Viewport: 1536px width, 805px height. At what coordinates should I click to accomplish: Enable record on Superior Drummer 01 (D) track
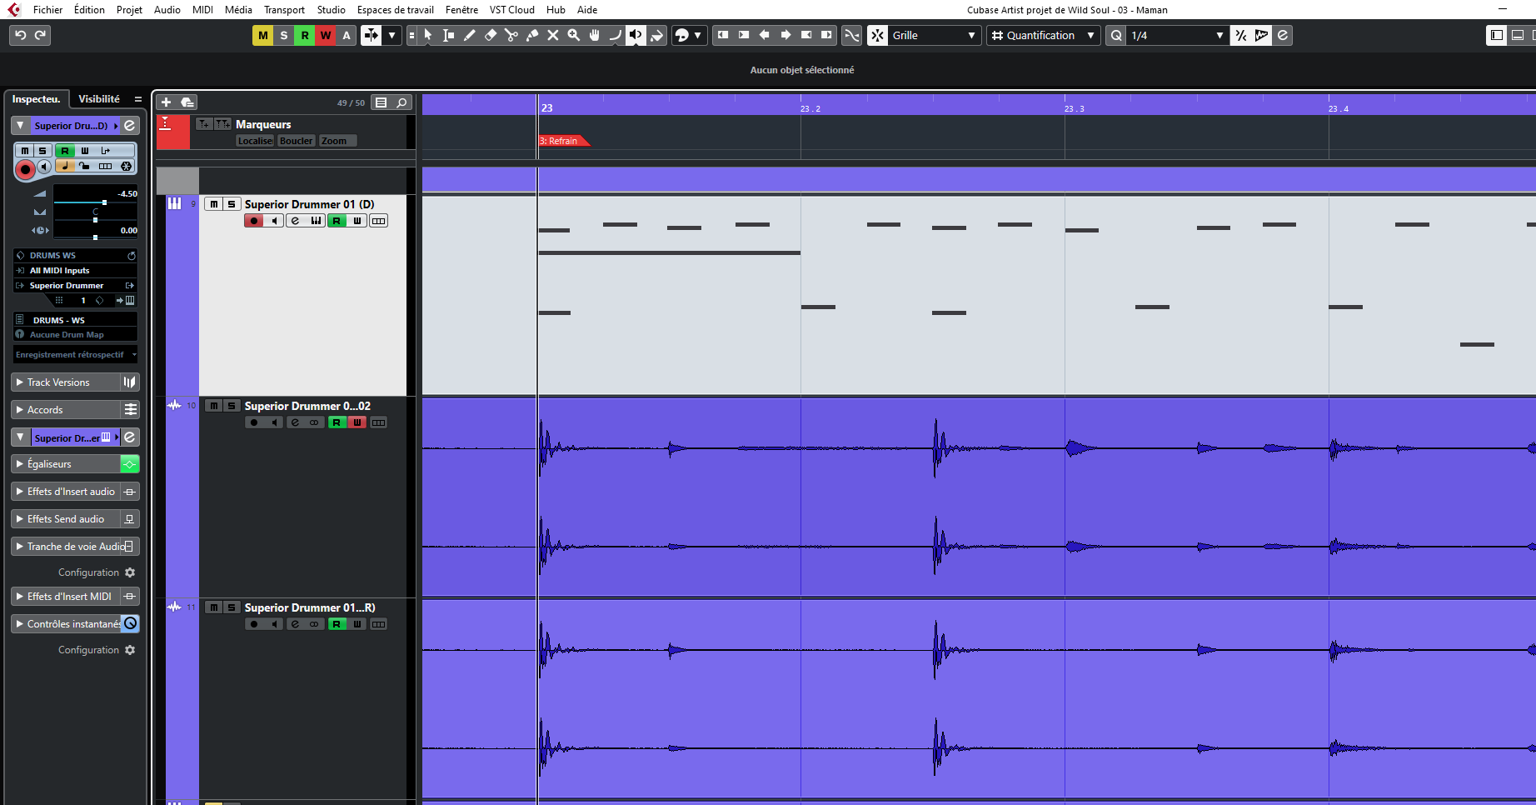pos(254,221)
